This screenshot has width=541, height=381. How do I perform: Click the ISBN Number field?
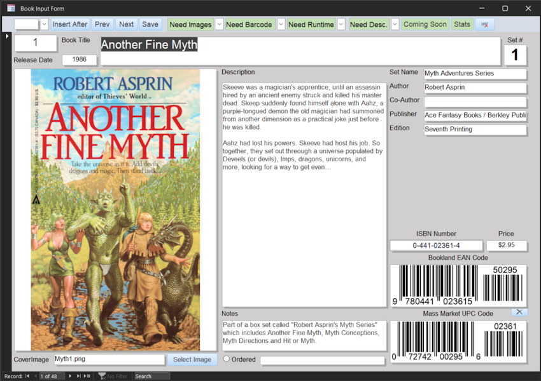point(436,245)
